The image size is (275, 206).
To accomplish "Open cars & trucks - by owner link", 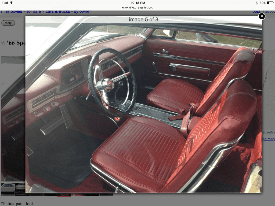I will [68, 12].
